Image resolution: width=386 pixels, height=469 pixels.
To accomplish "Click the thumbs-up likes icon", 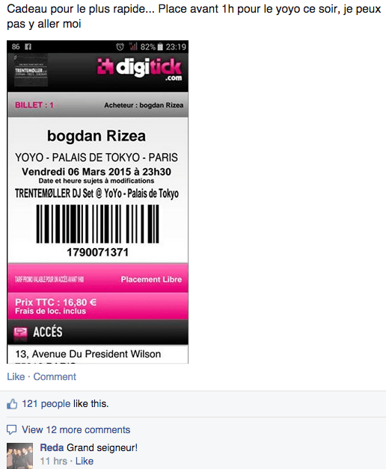I will pyautogui.click(x=12, y=404).
